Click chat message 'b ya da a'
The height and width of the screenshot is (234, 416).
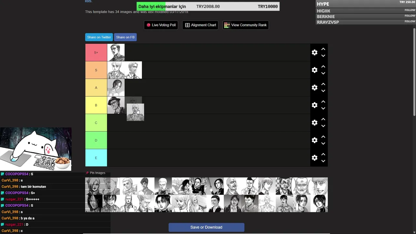(28, 218)
